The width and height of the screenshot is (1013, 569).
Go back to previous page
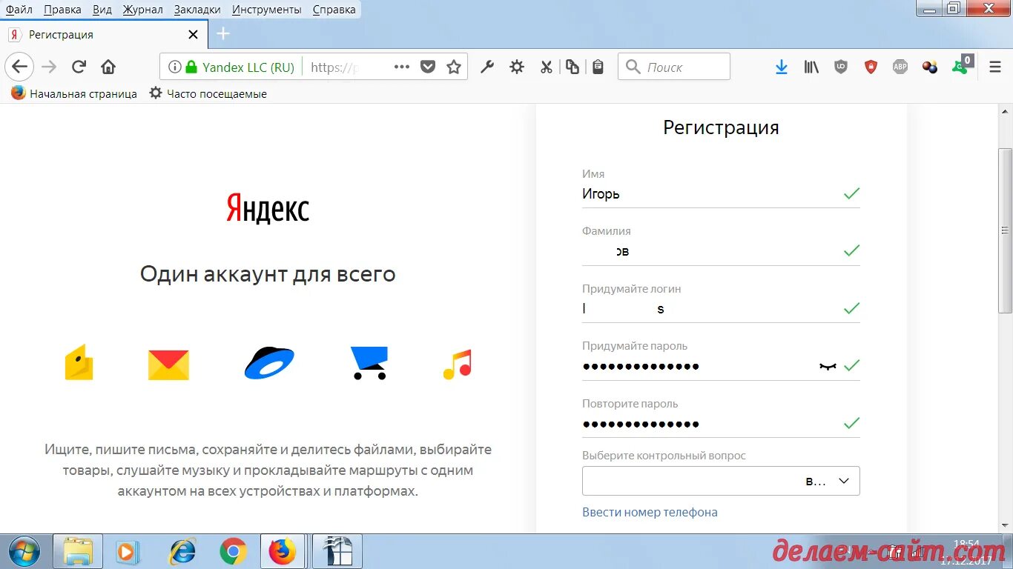pyautogui.click(x=19, y=67)
